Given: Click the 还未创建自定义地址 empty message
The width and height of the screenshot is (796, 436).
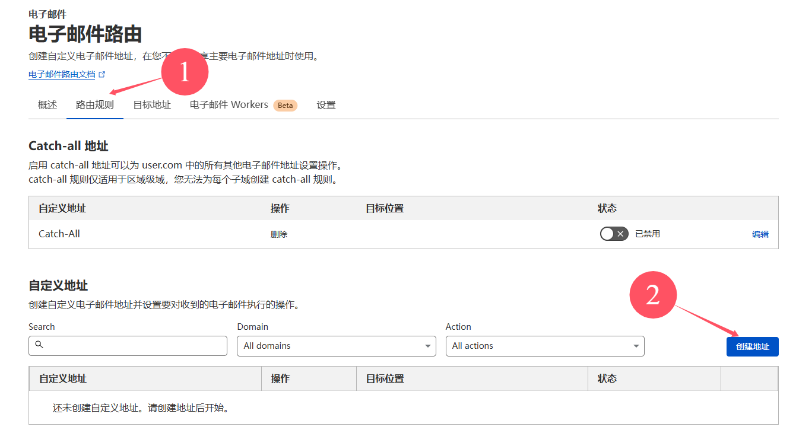Looking at the screenshot, I should click(141, 408).
